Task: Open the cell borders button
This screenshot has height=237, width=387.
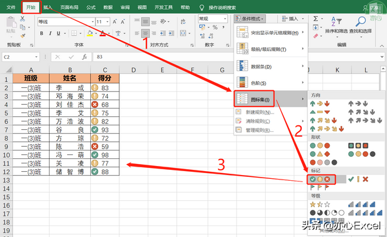Action: (74, 33)
